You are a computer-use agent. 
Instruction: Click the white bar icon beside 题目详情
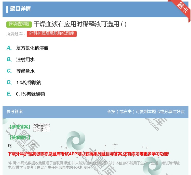point(7,9)
